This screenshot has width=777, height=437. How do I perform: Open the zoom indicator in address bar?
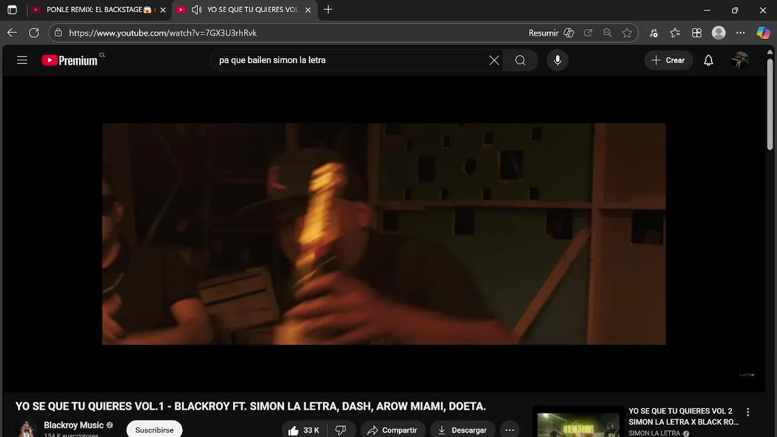(607, 33)
